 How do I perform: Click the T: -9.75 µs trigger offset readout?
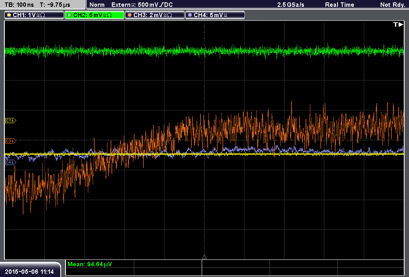[x=55, y=5]
